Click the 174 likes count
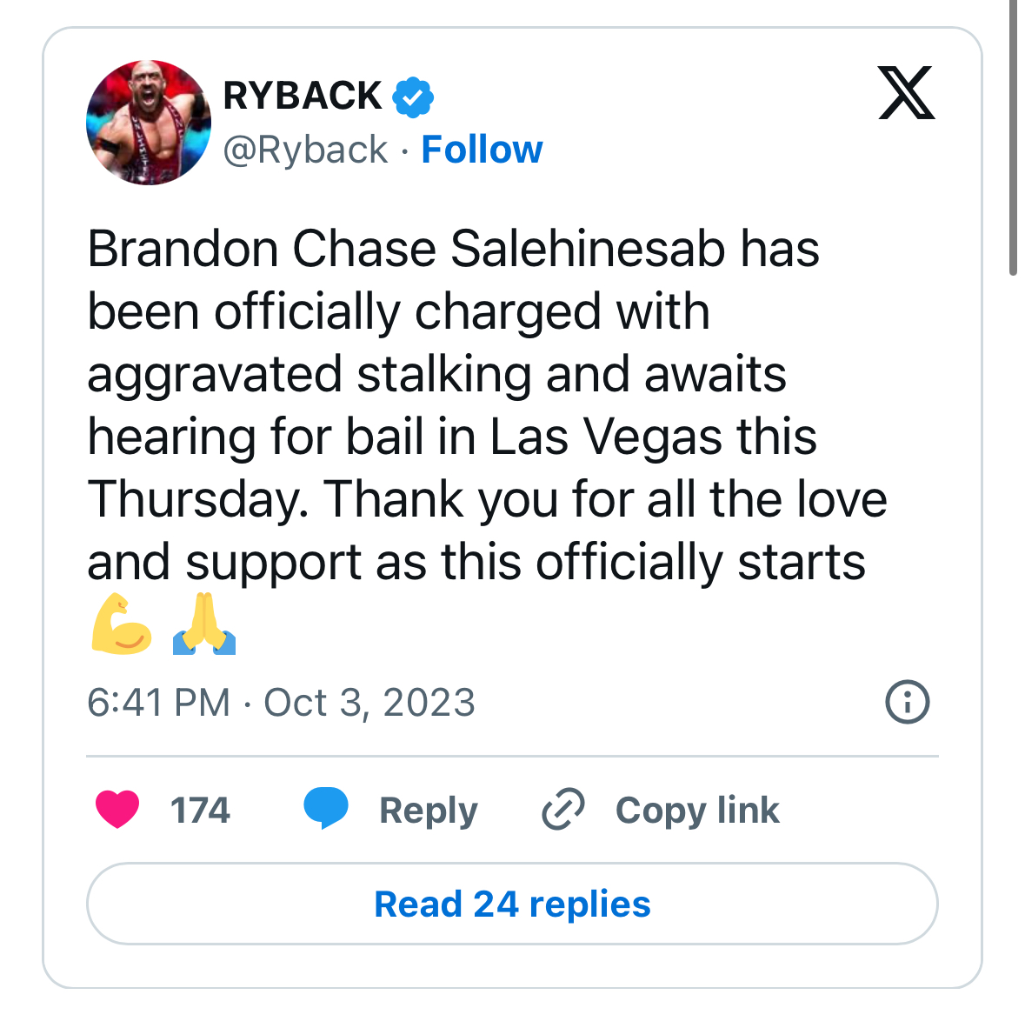Viewport: 1025px width, 1028px height. [200, 811]
